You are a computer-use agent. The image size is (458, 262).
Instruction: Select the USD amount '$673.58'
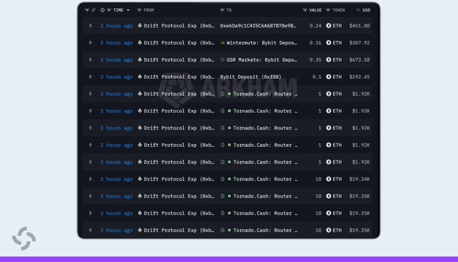pyautogui.click(x=360, y=59)
